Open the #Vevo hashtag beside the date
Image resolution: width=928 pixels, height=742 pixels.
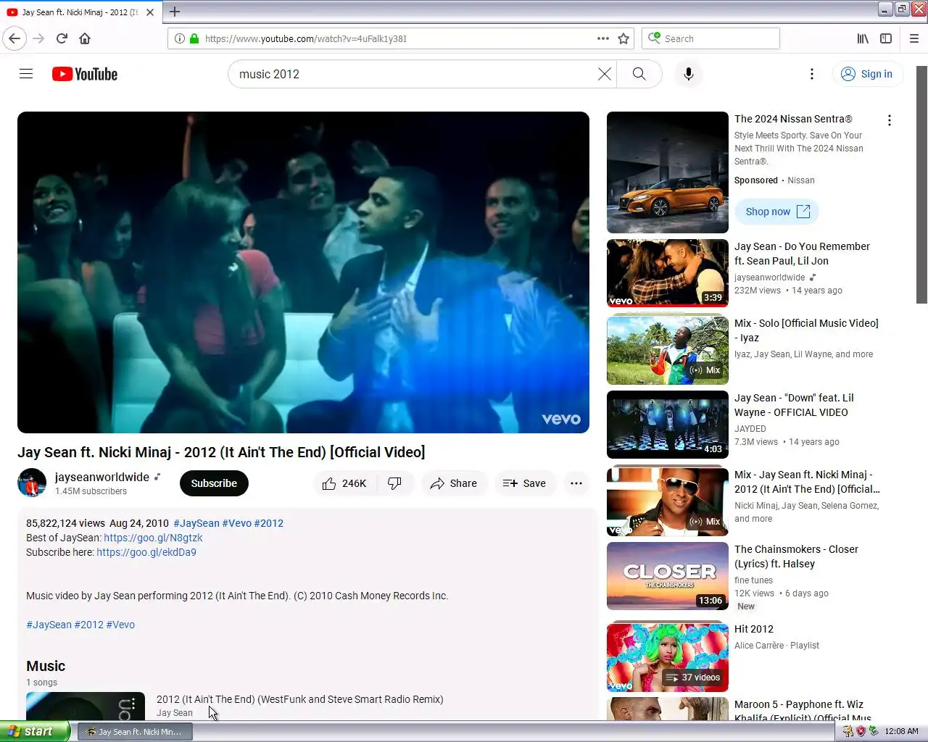click(236, 523)
